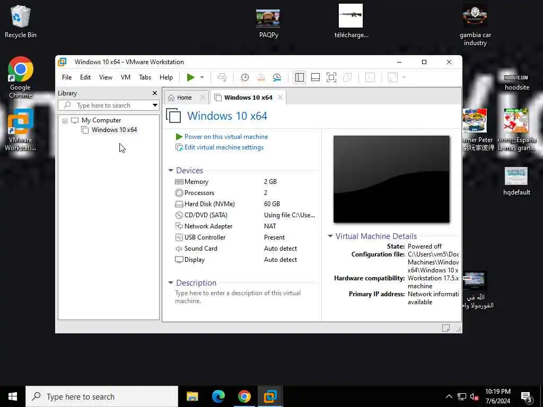This screenshot has width=543, height=407.
Task: Click the virtual machine screen preview thumbnail
Action: click(x=391, y=179)
